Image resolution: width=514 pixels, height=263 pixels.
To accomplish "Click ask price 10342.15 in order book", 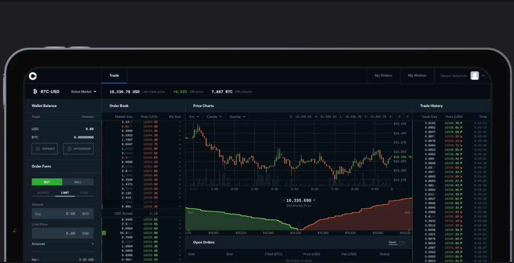I will 150,162.
